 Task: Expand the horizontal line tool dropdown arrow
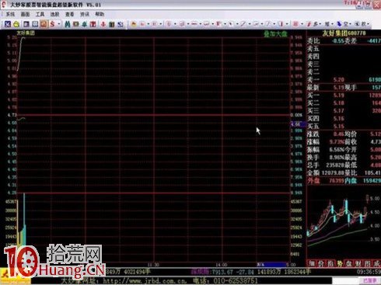(201, 24)
